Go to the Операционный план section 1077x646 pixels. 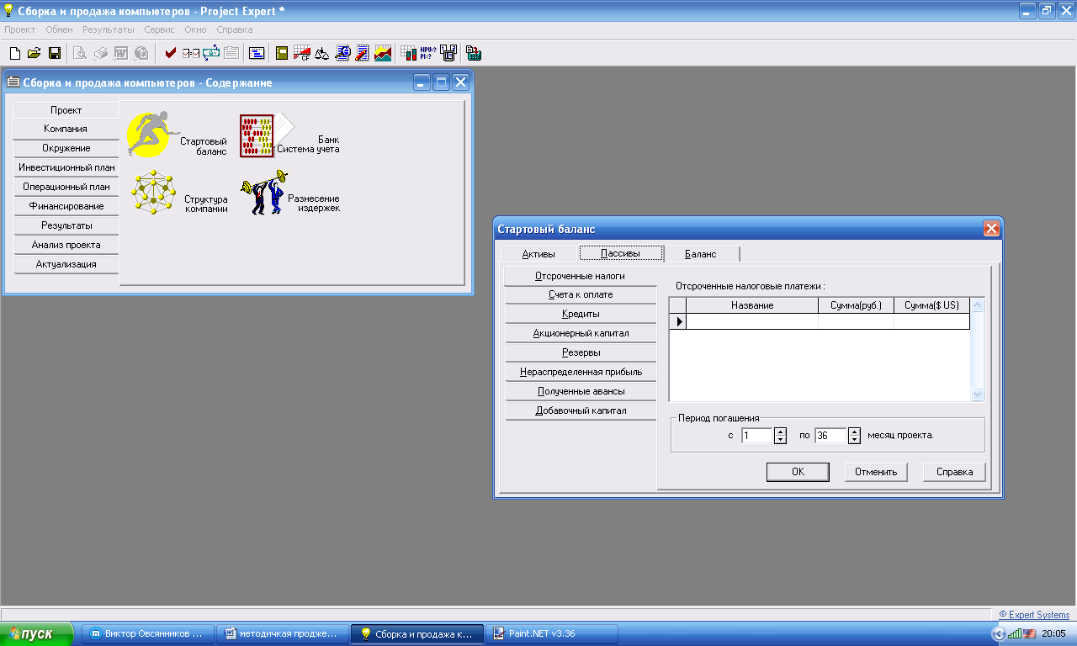[66, 187]
